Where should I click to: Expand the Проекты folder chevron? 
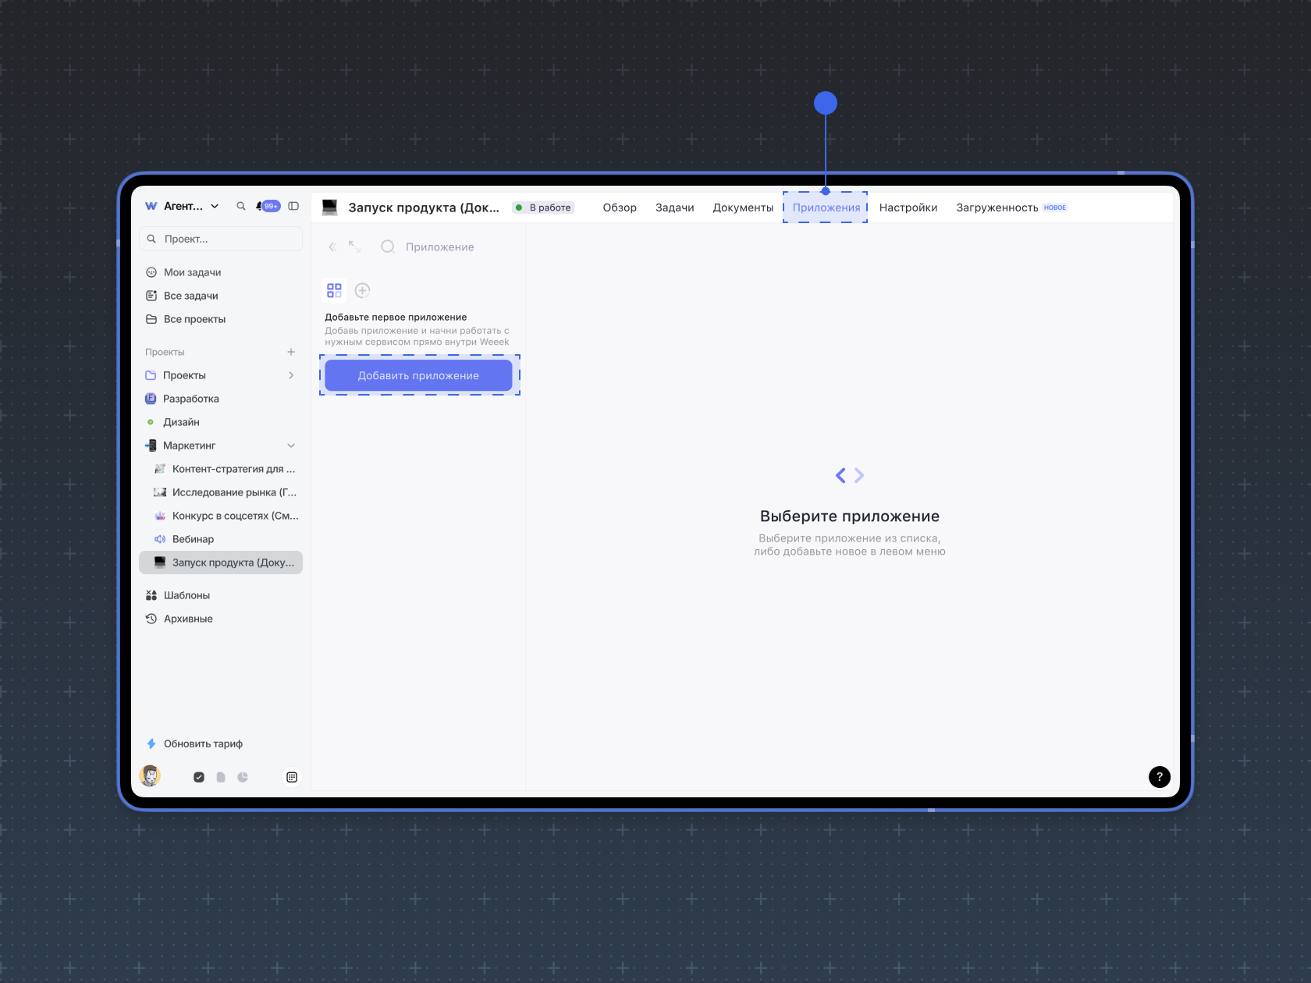(291, 375)
